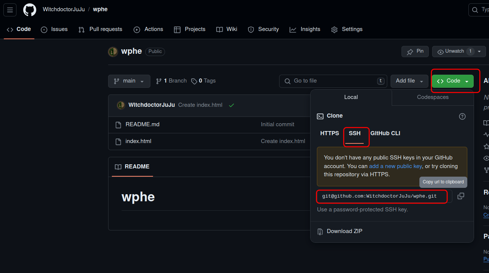Click the WitchdoctorJuJu commit avatar
489x273 pixels.
point(121,105)
